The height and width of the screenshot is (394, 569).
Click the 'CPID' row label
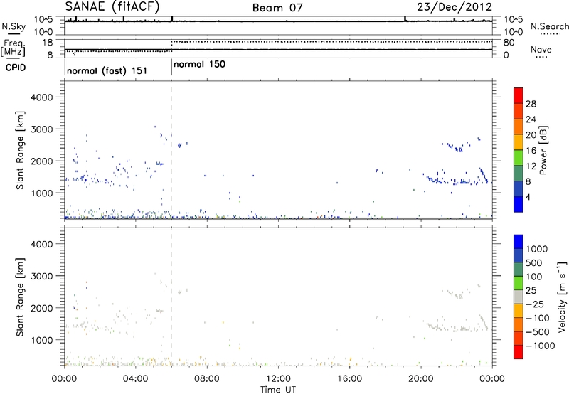[x=16, y=68]
